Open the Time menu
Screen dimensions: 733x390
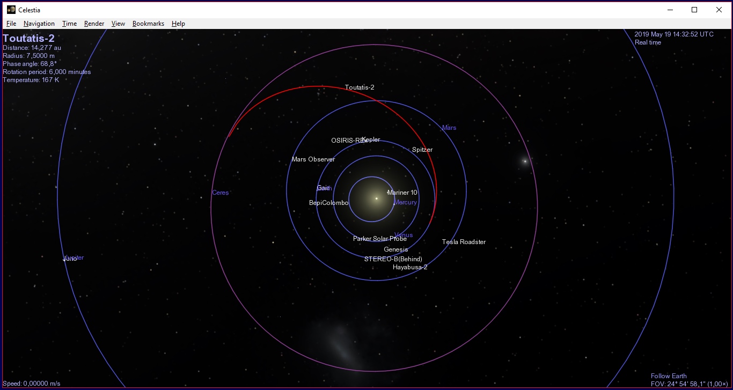click(69, 24)
